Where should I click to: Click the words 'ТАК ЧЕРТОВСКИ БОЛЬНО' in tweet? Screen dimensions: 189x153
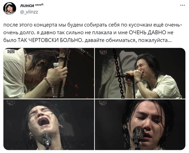click(x=49, y=40)
